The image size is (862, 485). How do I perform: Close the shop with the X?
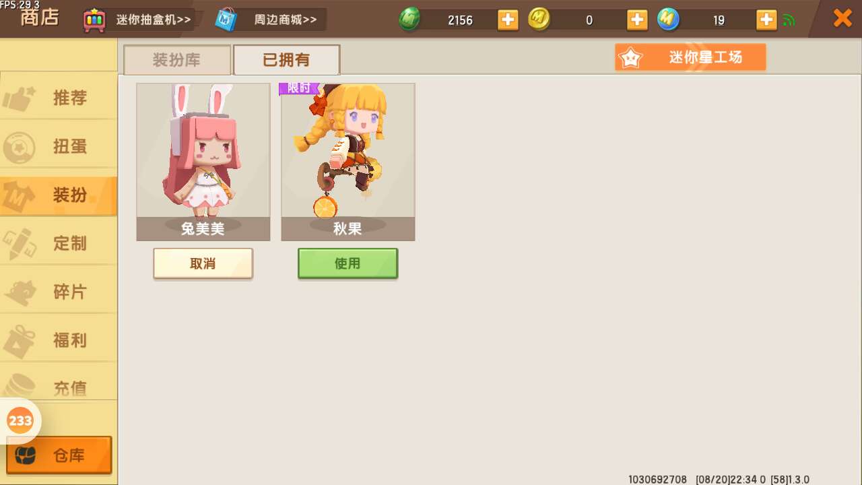[842, 18]
